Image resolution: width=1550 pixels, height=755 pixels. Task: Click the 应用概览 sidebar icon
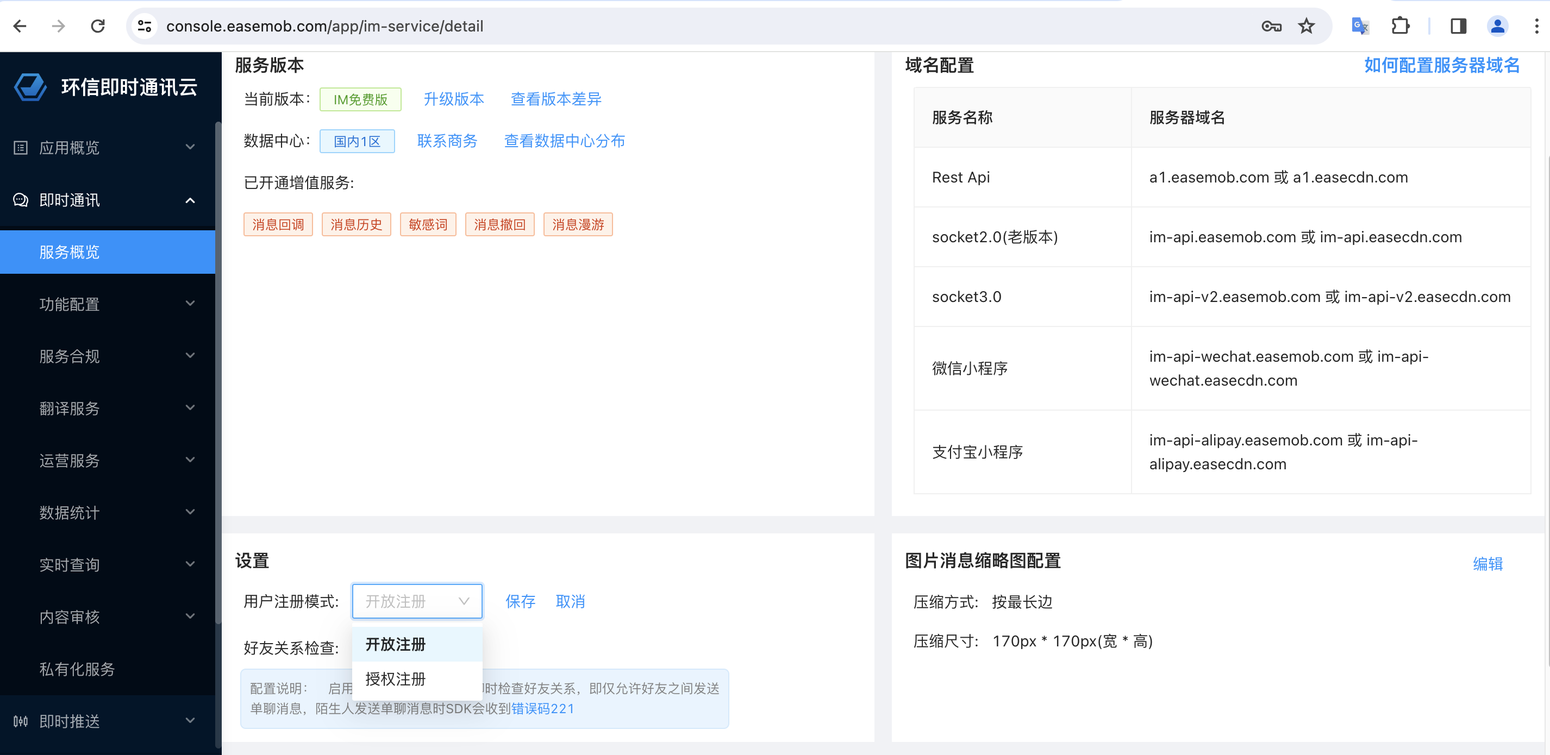[21, 147]
